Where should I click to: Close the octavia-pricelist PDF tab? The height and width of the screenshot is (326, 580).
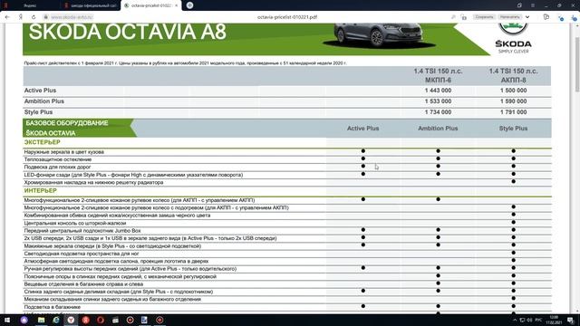pos(177,5)
